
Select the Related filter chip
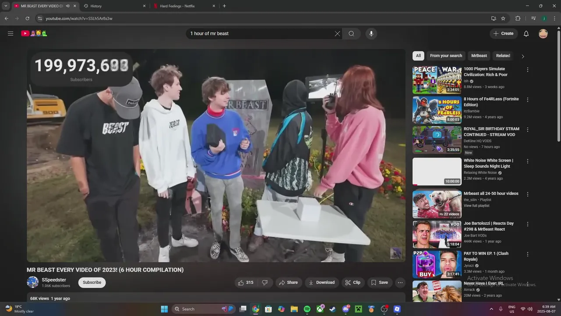503,56
